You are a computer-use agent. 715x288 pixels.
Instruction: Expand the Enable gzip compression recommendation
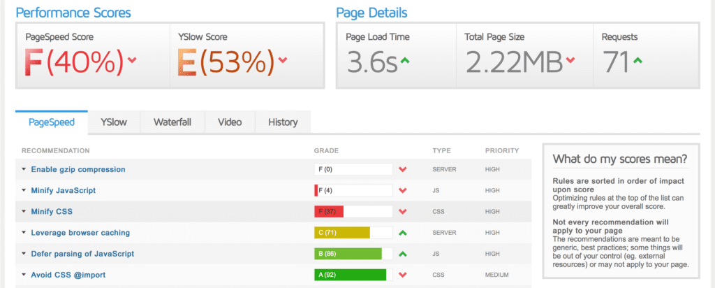pyautogui.click(x=24, y=170)
